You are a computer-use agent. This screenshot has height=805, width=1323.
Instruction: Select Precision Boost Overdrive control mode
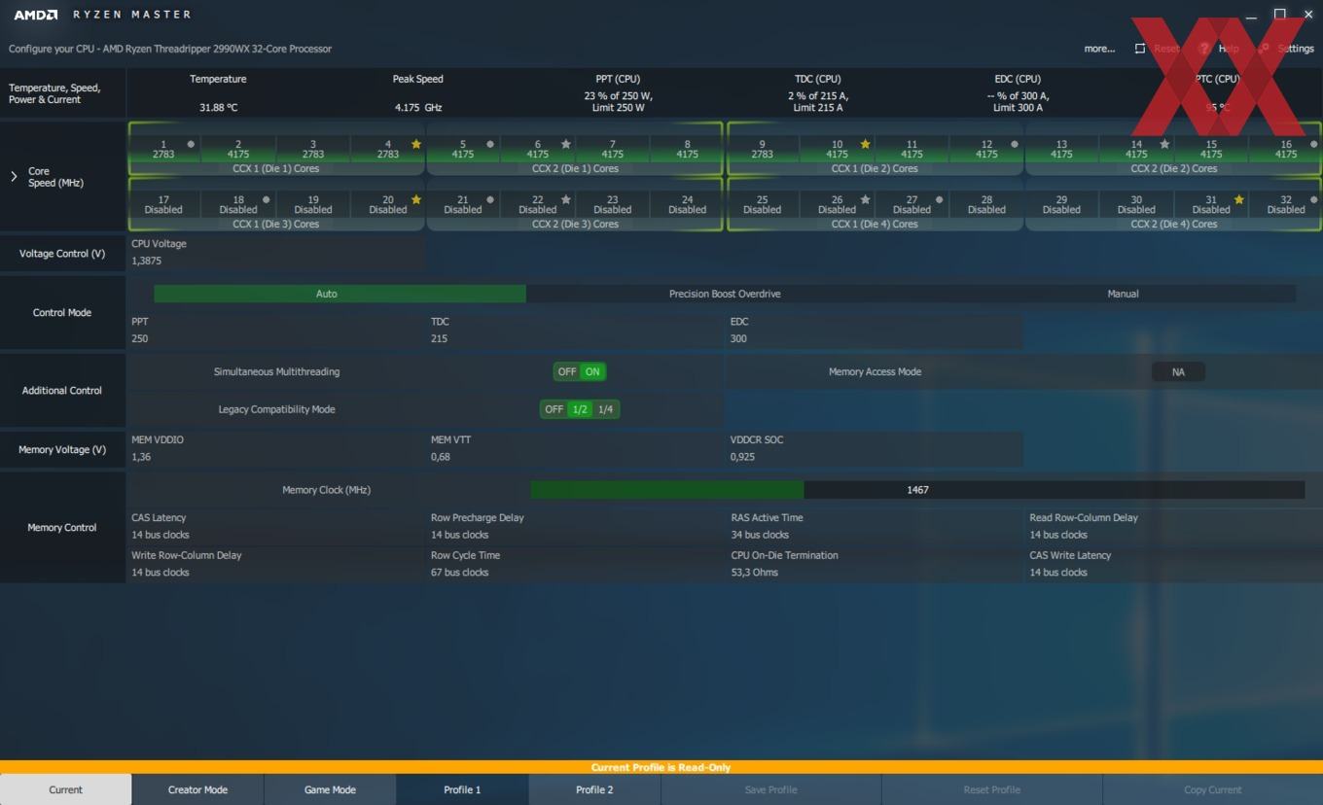point(725,294)
